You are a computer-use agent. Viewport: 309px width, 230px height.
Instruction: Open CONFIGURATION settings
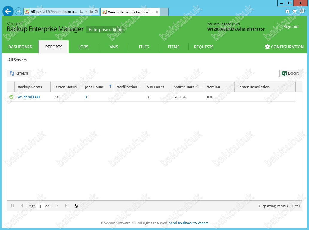(284, 47)
